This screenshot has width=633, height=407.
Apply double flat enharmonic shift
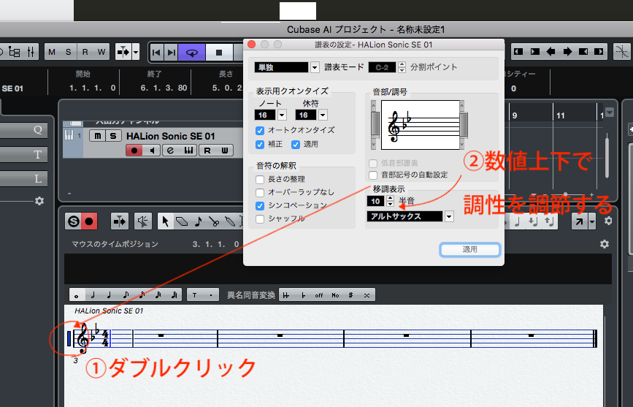tap(287, 295)
